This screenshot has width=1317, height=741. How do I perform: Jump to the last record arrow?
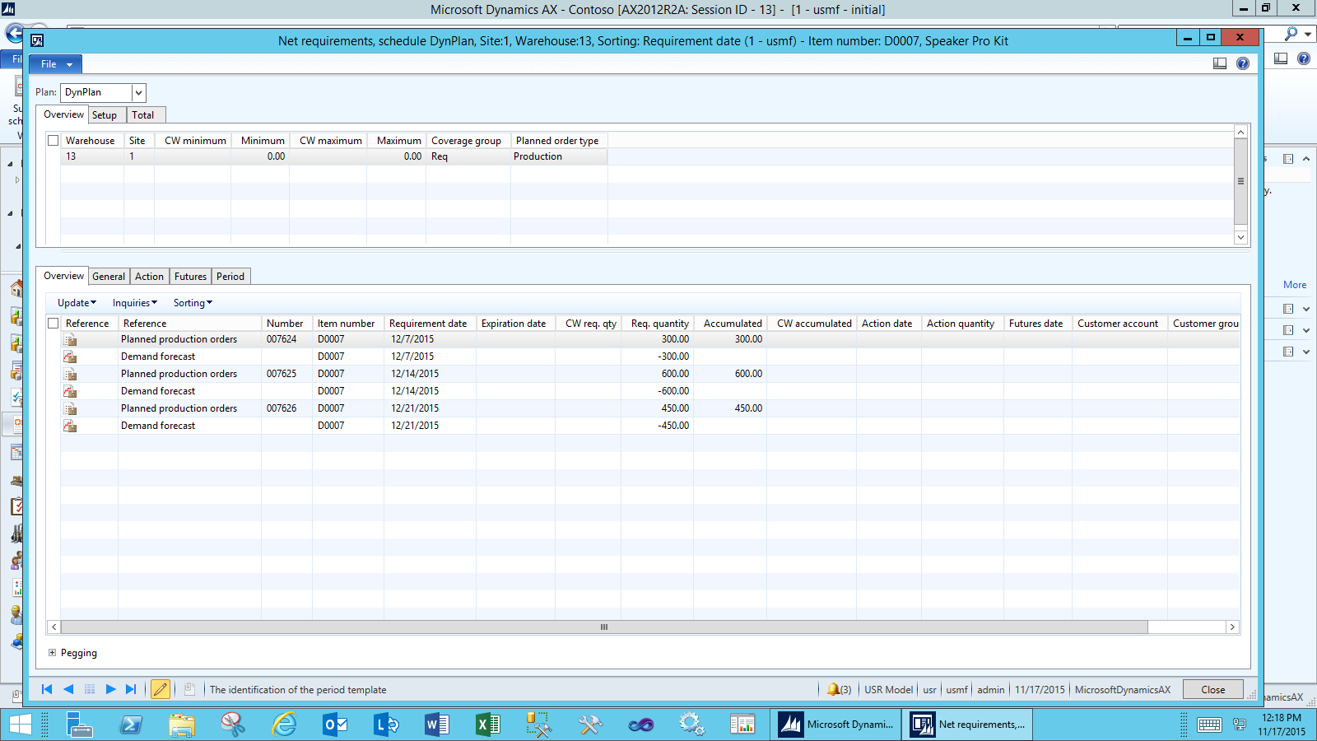pos(131,689)
